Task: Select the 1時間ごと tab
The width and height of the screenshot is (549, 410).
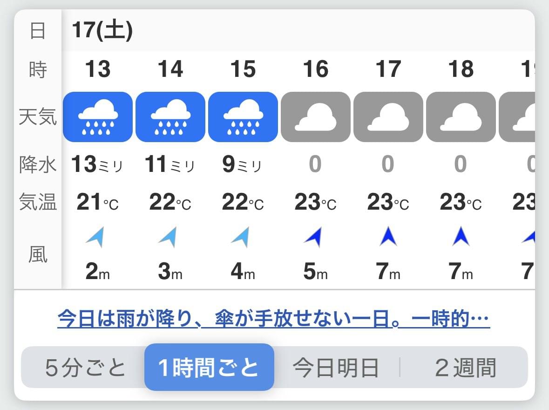Action: coord(209,367)
